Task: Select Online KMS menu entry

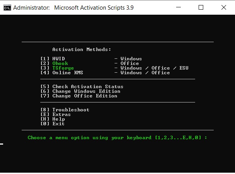Action: [68, 73]
